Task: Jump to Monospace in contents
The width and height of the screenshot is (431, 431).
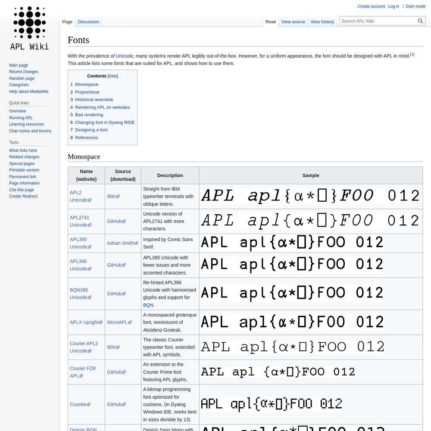Action: coord(87,84)
